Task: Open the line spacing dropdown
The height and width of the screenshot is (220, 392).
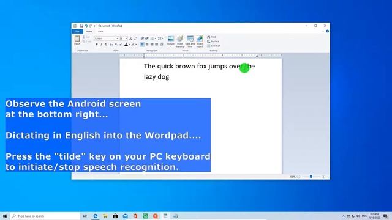Action: click(x=160, y=38)
